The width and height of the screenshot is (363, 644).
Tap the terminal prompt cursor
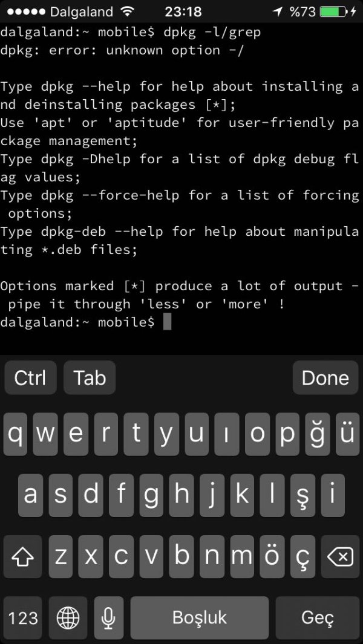(x=168, y=322)
